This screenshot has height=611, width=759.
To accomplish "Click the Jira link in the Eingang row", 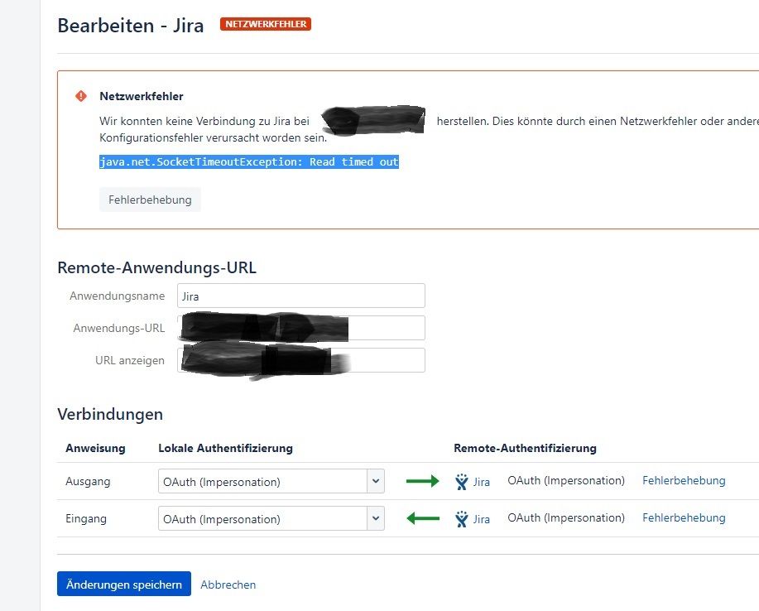I will coord(481,519).
